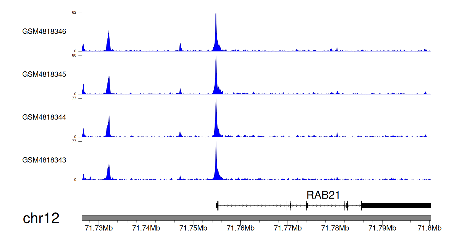Select the GSM4818343 track name
454x236 pixels.
tap(44, 160)
